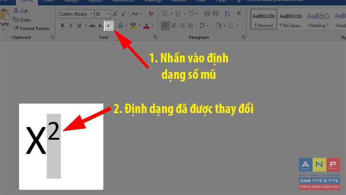Viewport: 346px width, 195px height.
Task: Justify paragraph text
Action: tap(191, 26)
